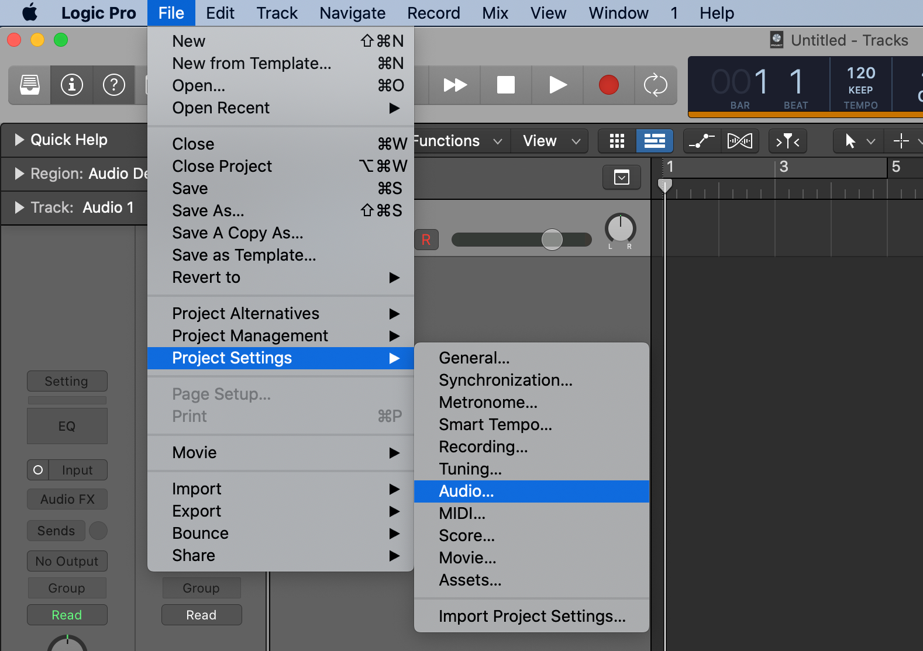Viewport: 923px width, 651px height.
Task: Click the Setting button in channel strip
Action: pos(67,382)
